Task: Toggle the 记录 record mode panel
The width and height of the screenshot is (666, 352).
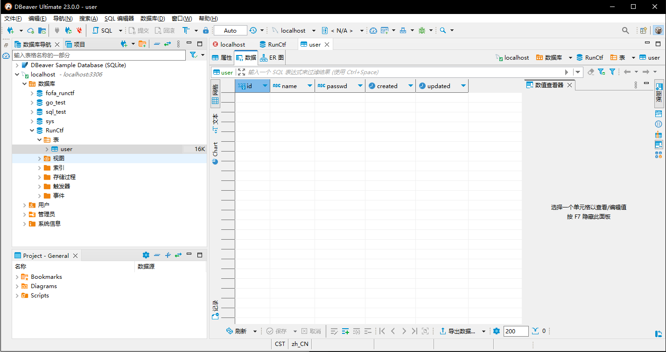Action: click(215, 310)
